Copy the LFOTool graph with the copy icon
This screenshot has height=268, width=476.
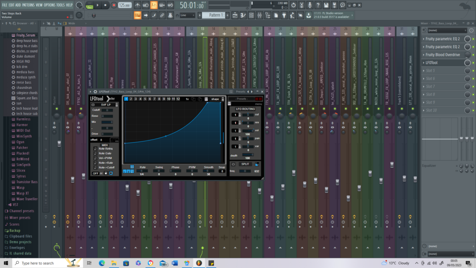click(193, 99)
